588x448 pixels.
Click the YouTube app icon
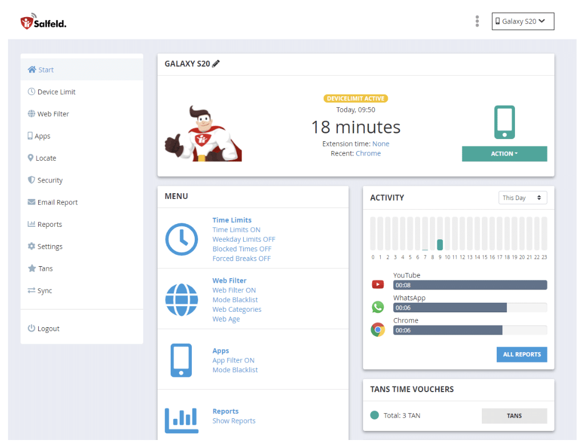pos(378,284)
